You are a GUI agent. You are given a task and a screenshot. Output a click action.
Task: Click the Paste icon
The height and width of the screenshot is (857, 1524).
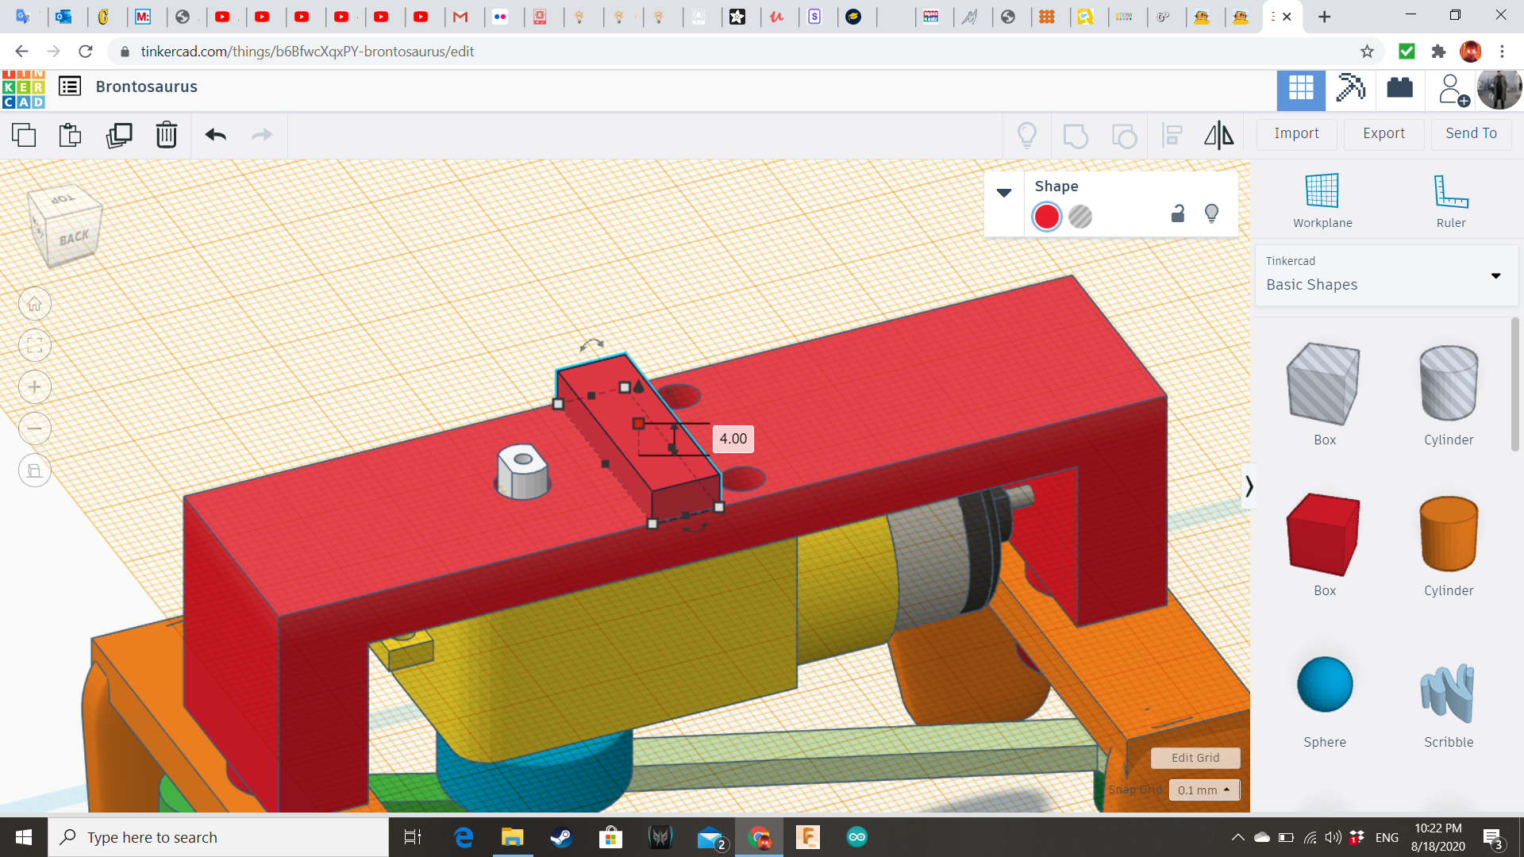[x=71, y=135]
